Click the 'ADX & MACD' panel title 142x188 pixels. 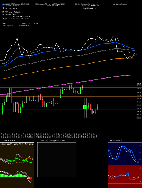pos(9,141)
